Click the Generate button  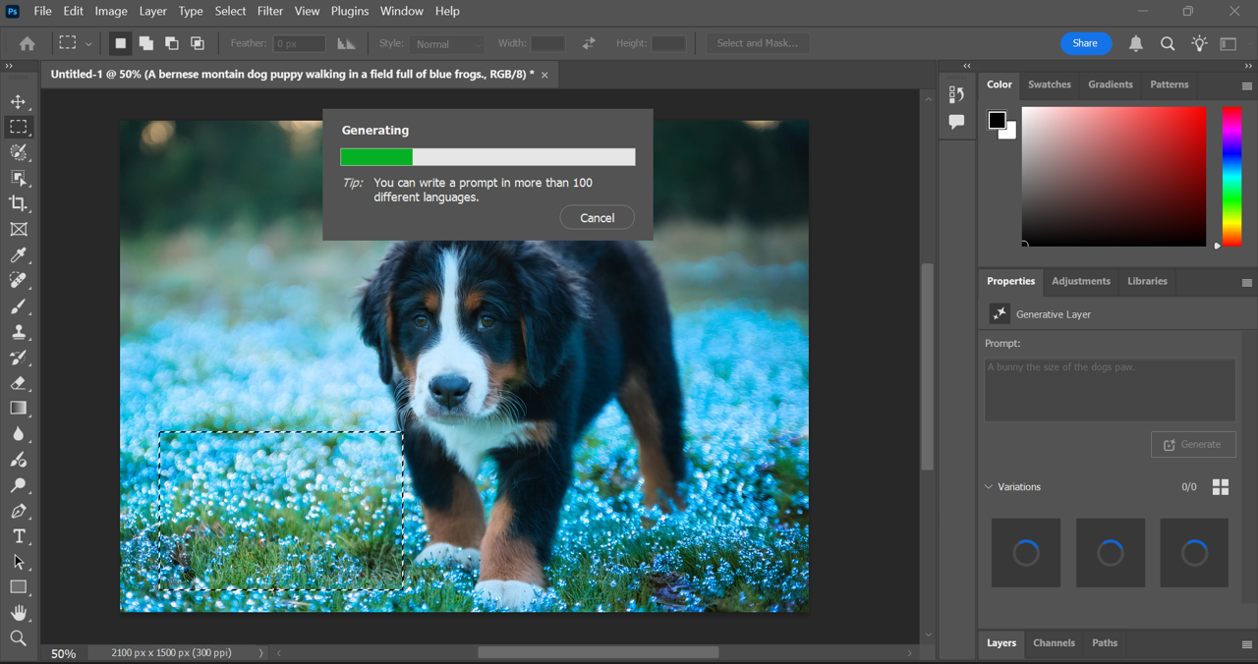pyautogui.click(x=1193, y=445)
